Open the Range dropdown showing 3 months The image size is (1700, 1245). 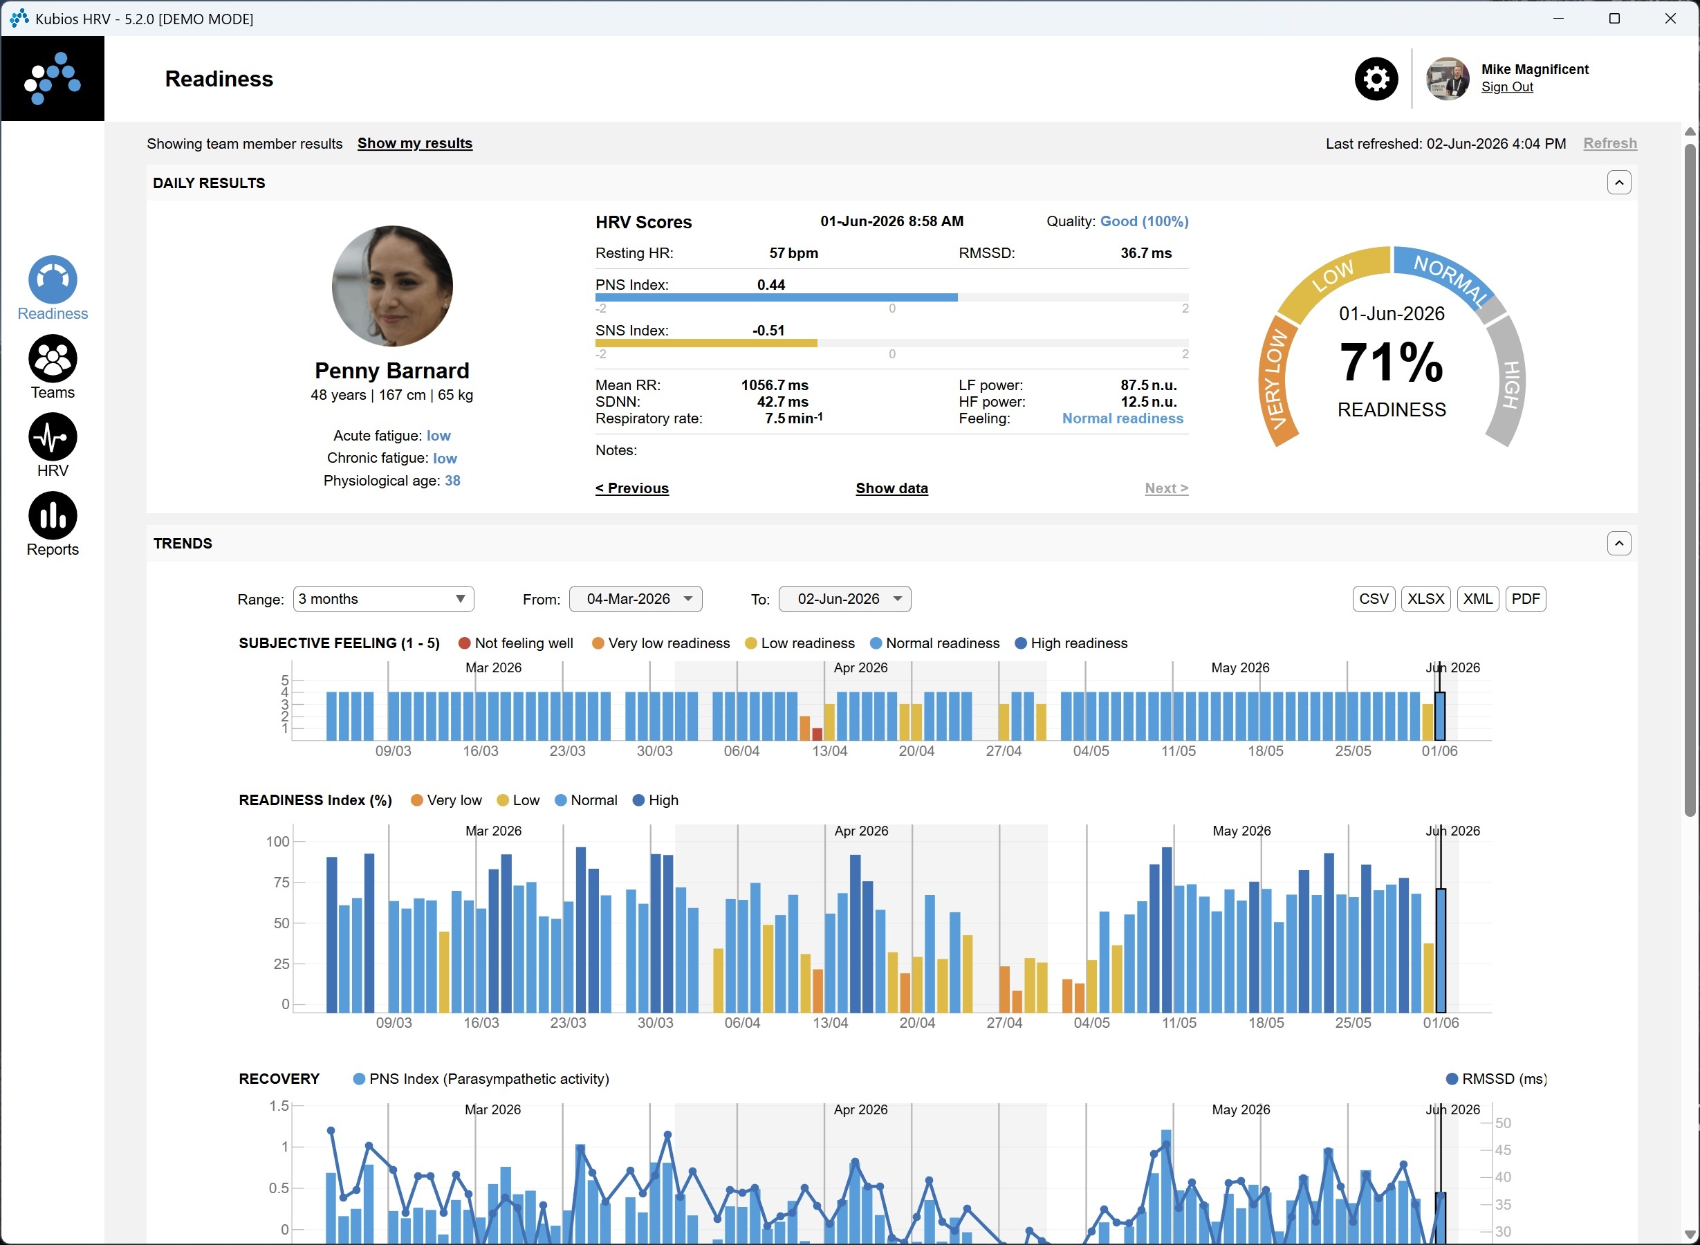coord(382,599)
